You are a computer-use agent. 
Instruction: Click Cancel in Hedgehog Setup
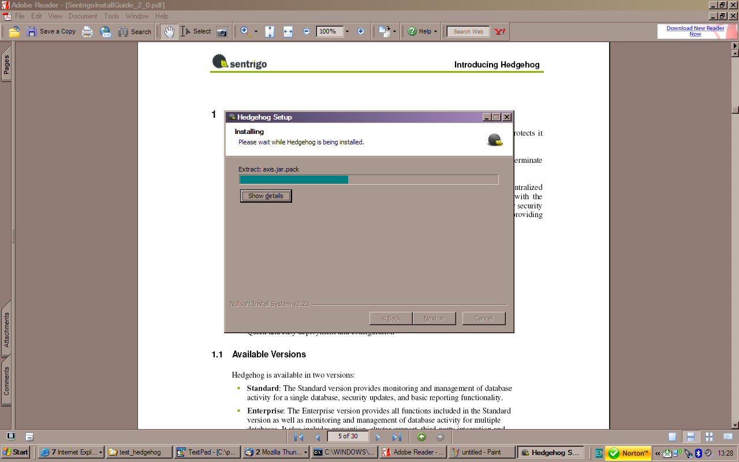483,318
